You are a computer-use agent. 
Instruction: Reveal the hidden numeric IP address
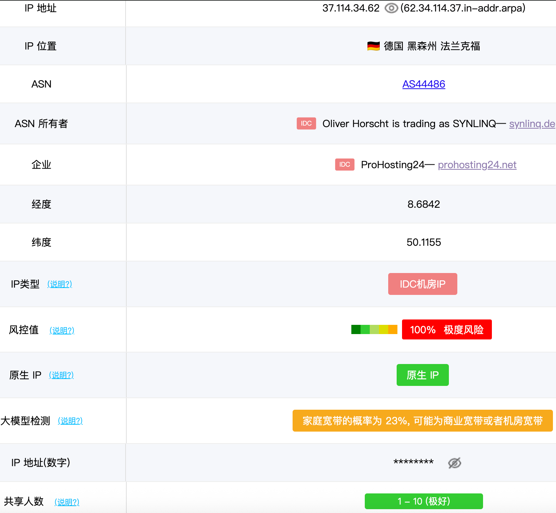(454, 463)
